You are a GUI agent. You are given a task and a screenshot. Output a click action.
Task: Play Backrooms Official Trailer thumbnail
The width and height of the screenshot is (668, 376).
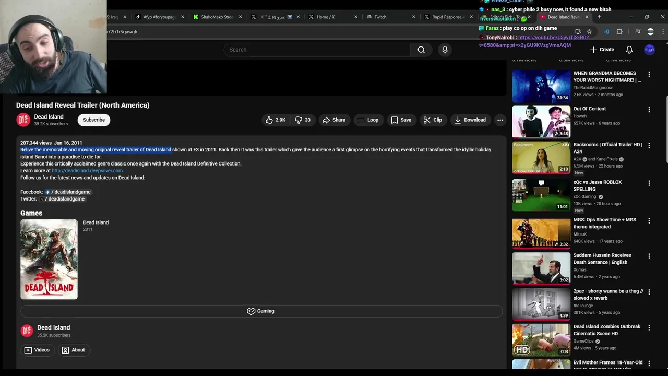pyautogui.click(x=541, y=158)
